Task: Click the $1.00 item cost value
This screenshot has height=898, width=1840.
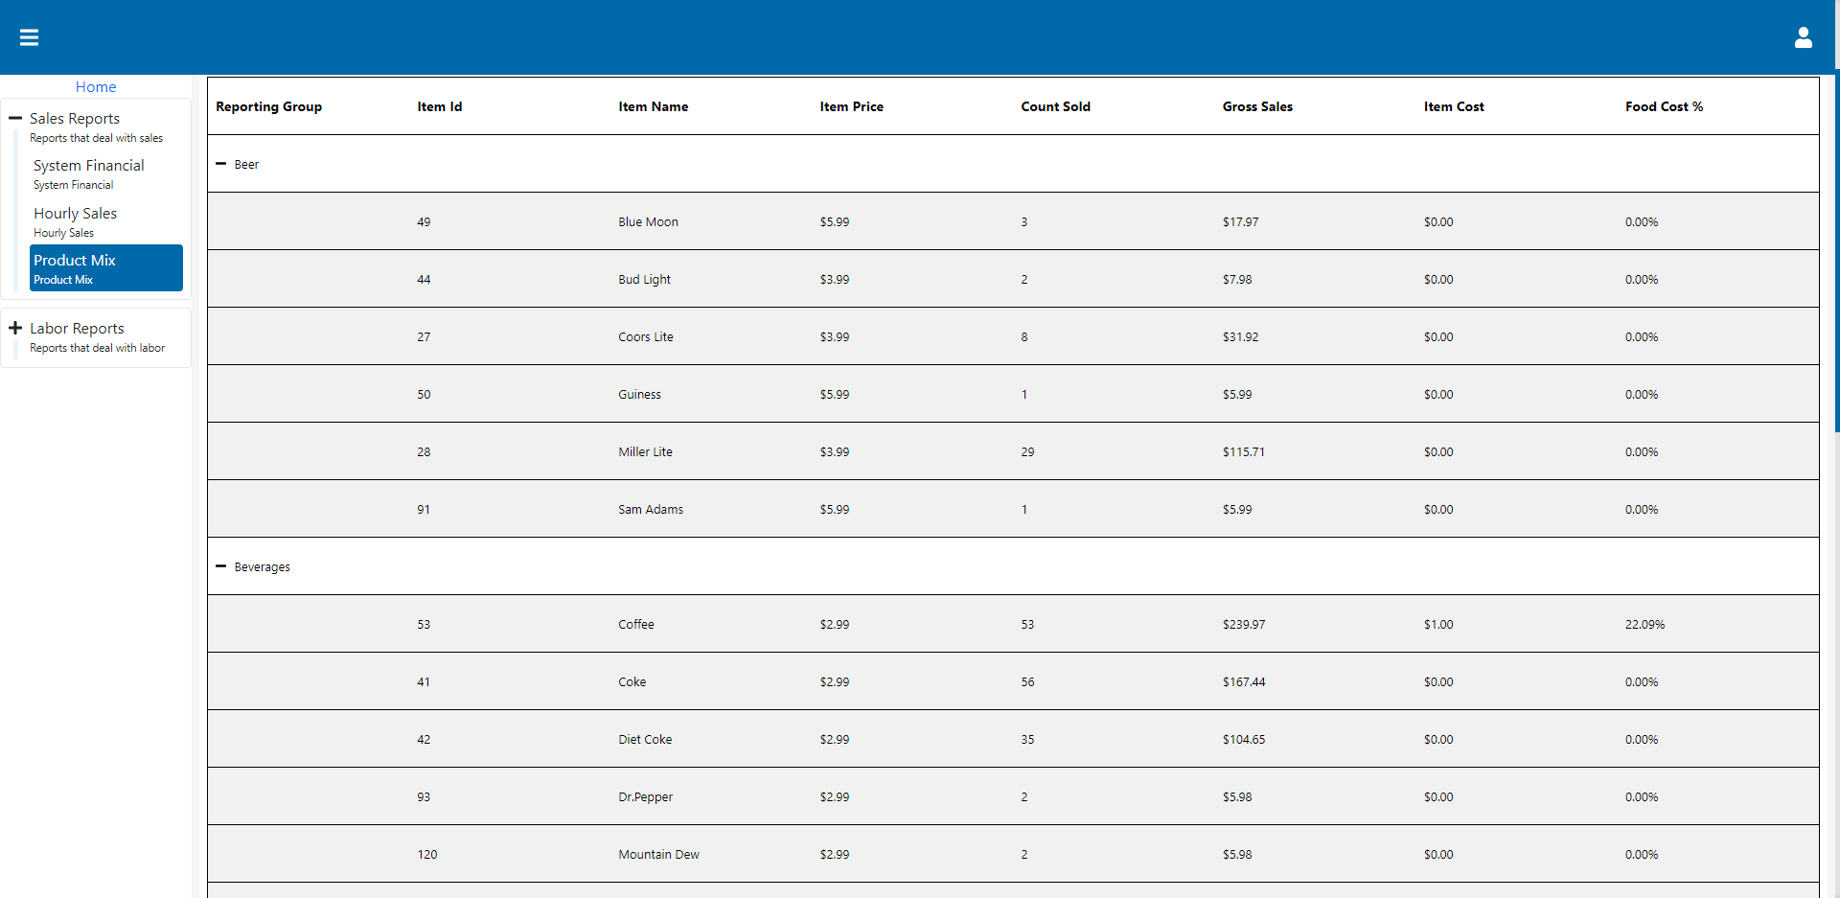Action: [x=1437, y=624]
